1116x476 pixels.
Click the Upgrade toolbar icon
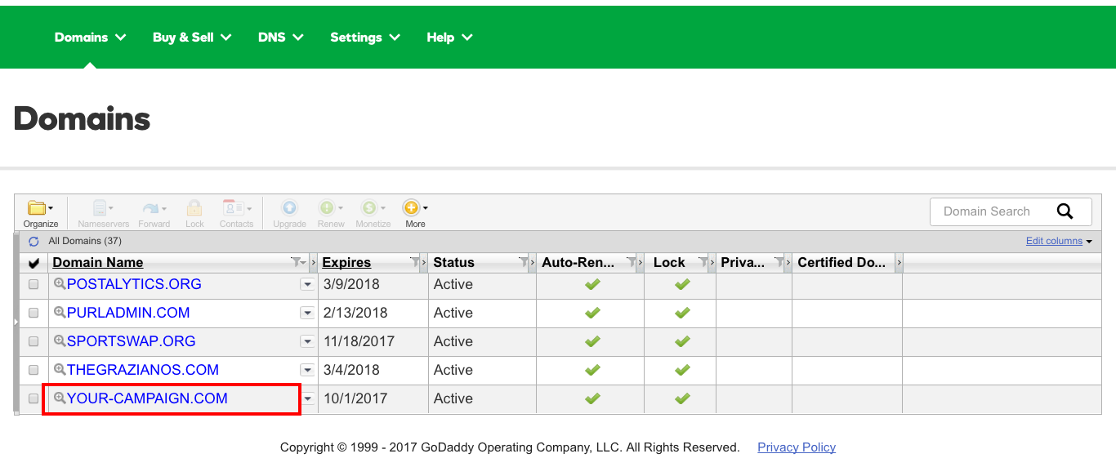(x=289, y=214)
